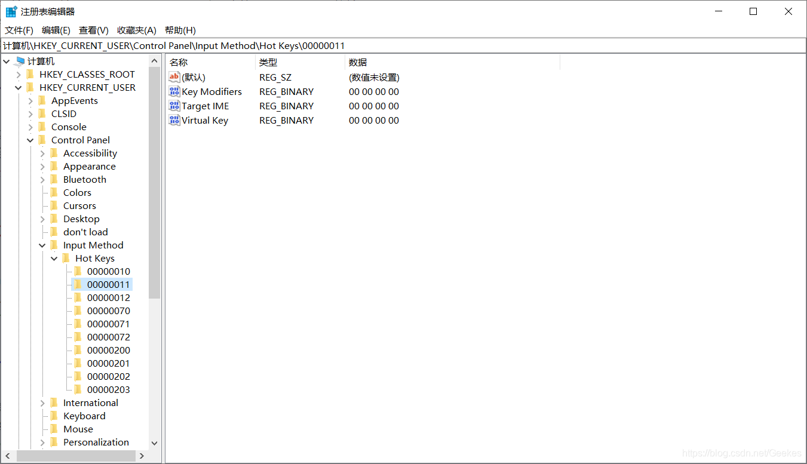Image resolution: width=807 pixels, height=464 pixels.
Task: Click the folder icon beside Bluetooth
Action: (54, 179)
